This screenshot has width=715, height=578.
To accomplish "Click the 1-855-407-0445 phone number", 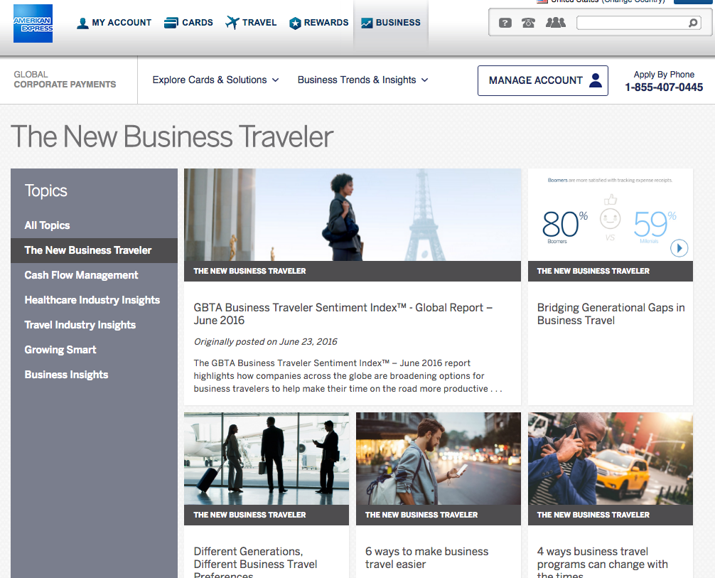I will coord(664,87).
